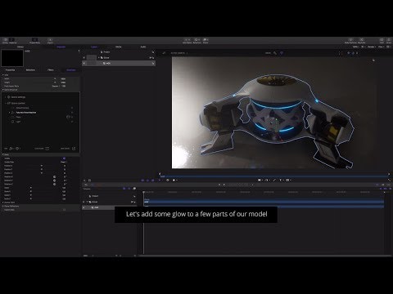Click the magnifier icon above the canvas
Screen dimensions: 393x294
click(x=275, y=53)
